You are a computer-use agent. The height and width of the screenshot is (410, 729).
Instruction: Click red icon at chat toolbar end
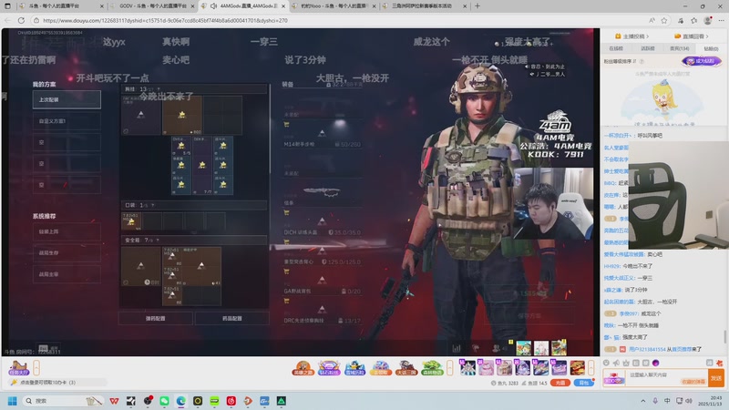[x=720, y=363]
